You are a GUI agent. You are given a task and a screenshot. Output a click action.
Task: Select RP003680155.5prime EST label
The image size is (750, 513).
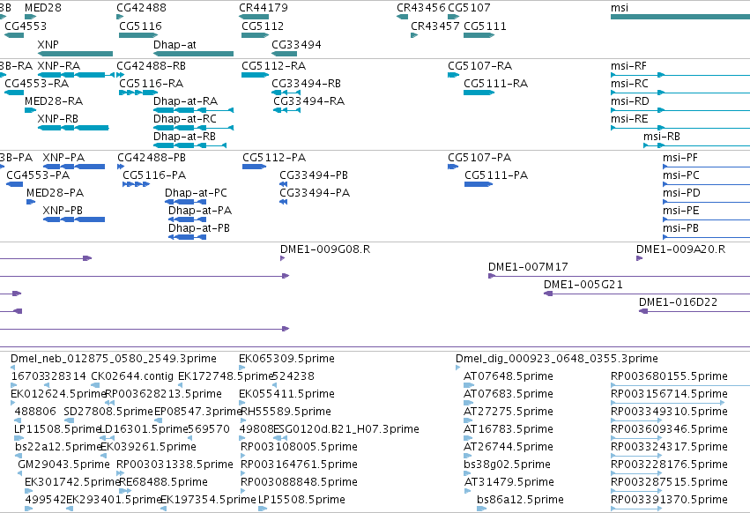pos(669,376)
